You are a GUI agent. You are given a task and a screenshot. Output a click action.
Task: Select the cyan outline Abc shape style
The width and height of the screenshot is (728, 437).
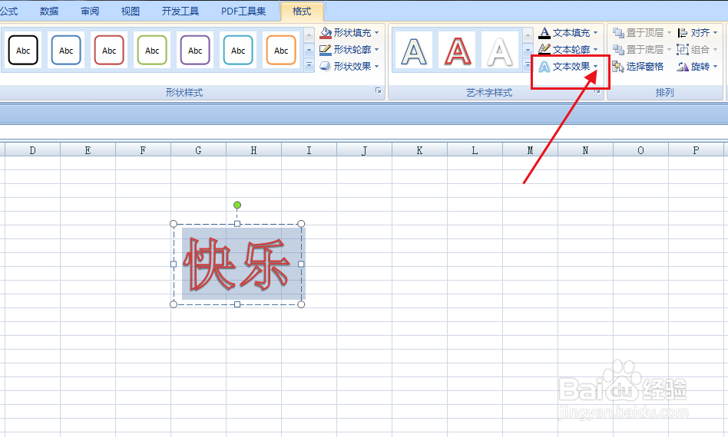coord(238,50)
